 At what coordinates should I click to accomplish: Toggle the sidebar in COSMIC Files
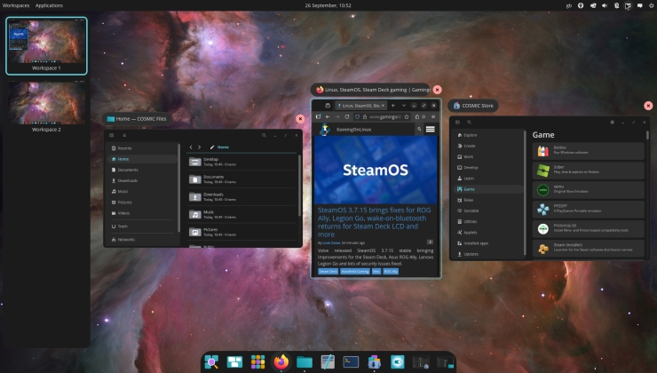coord(112,135)
